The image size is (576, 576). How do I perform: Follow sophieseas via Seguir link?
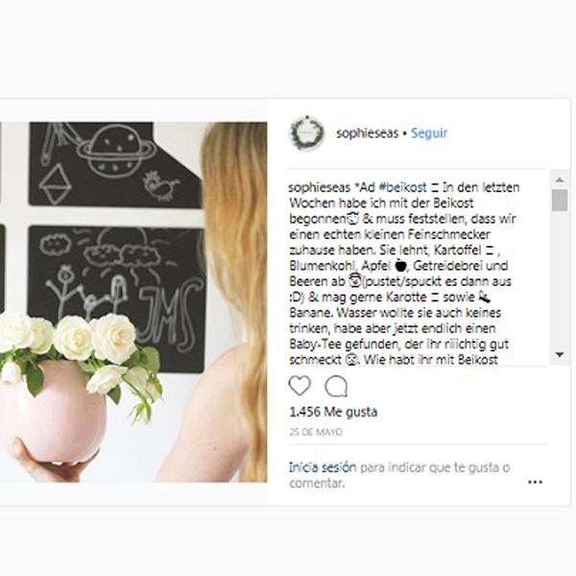(x=429, y=133)
